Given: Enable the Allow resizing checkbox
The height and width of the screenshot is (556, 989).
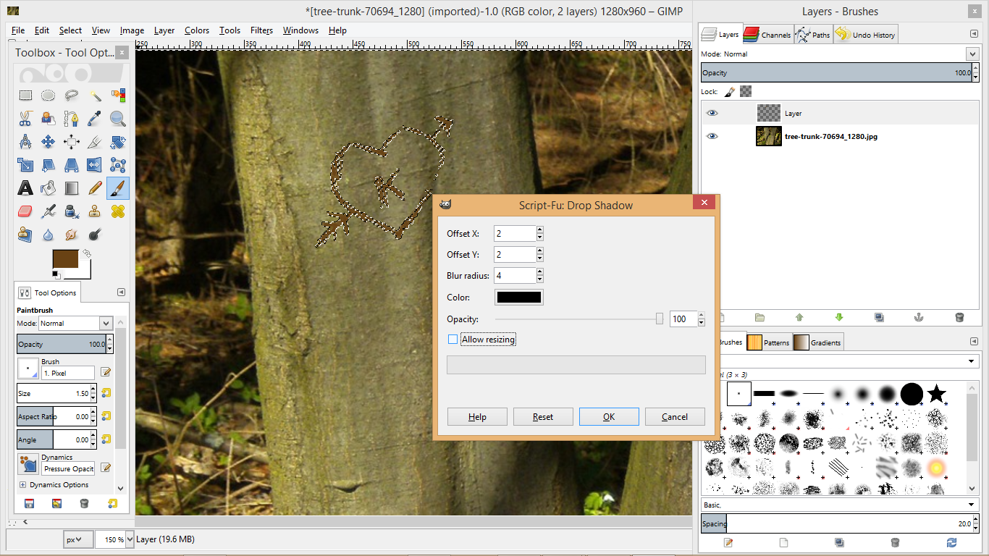Looking at the screenshot, I should (x=453, y=339).
